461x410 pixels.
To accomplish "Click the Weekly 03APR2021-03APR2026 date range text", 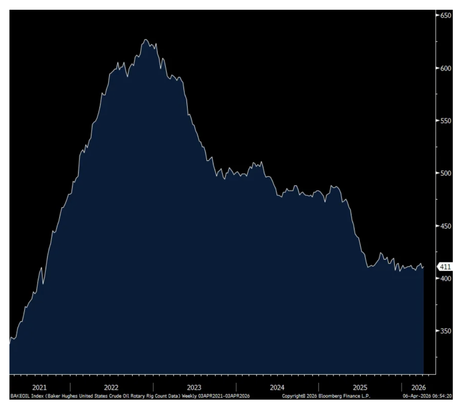I will point(216,396).
